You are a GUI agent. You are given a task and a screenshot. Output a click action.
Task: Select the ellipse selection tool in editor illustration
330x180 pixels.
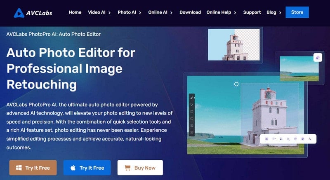tap(192, 119)
